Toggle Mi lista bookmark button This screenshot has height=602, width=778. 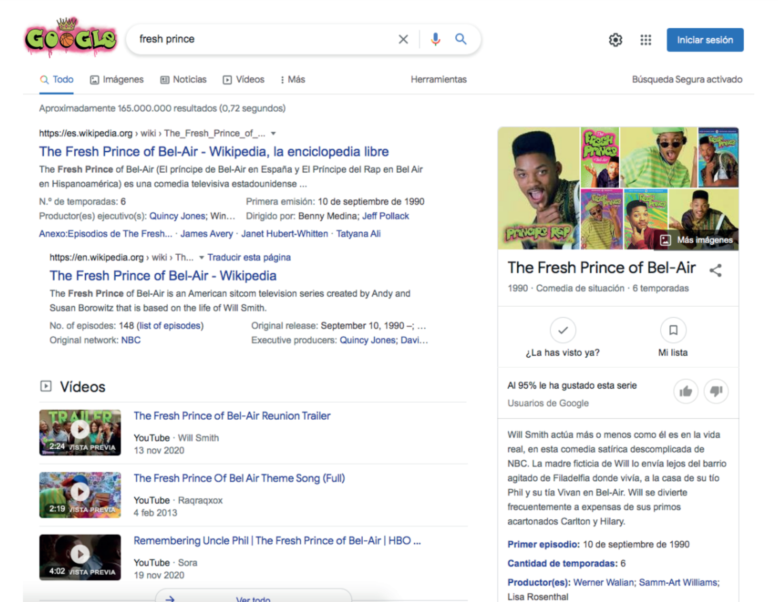[673, 330]
